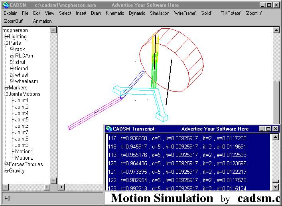
Task: Expand the strut part node
Action: [x=12, y=62]
